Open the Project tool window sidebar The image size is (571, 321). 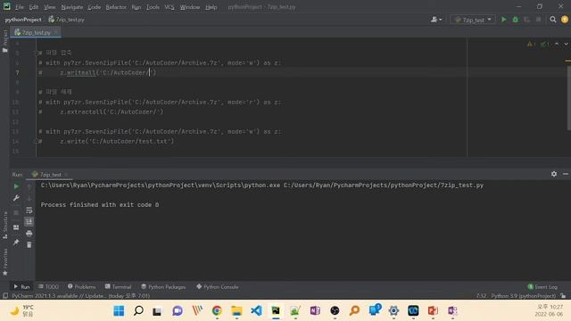click(x=4, y=41)
